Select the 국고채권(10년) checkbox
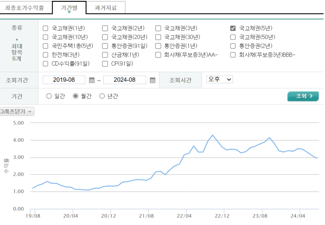 pyautogui.click(x=45, y=37)
